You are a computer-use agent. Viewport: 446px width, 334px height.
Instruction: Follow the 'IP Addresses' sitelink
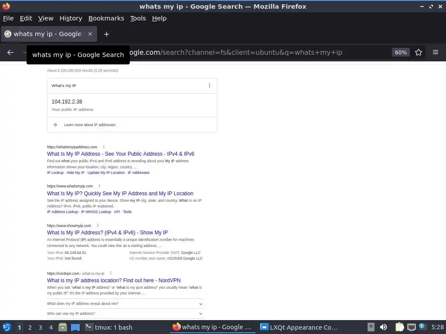point(139,173)
